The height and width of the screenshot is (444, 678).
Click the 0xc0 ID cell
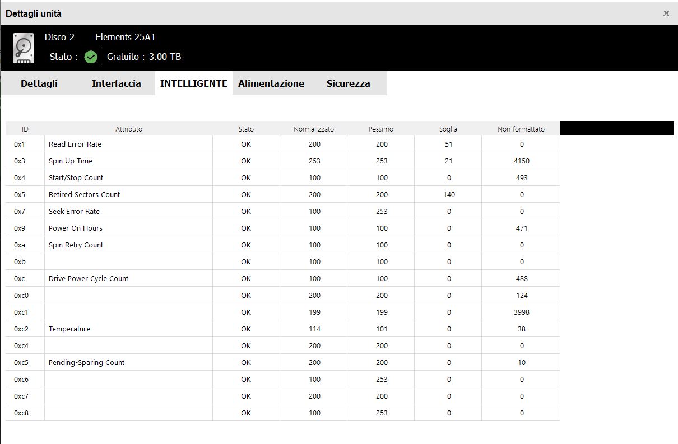(x=25, y=295)
